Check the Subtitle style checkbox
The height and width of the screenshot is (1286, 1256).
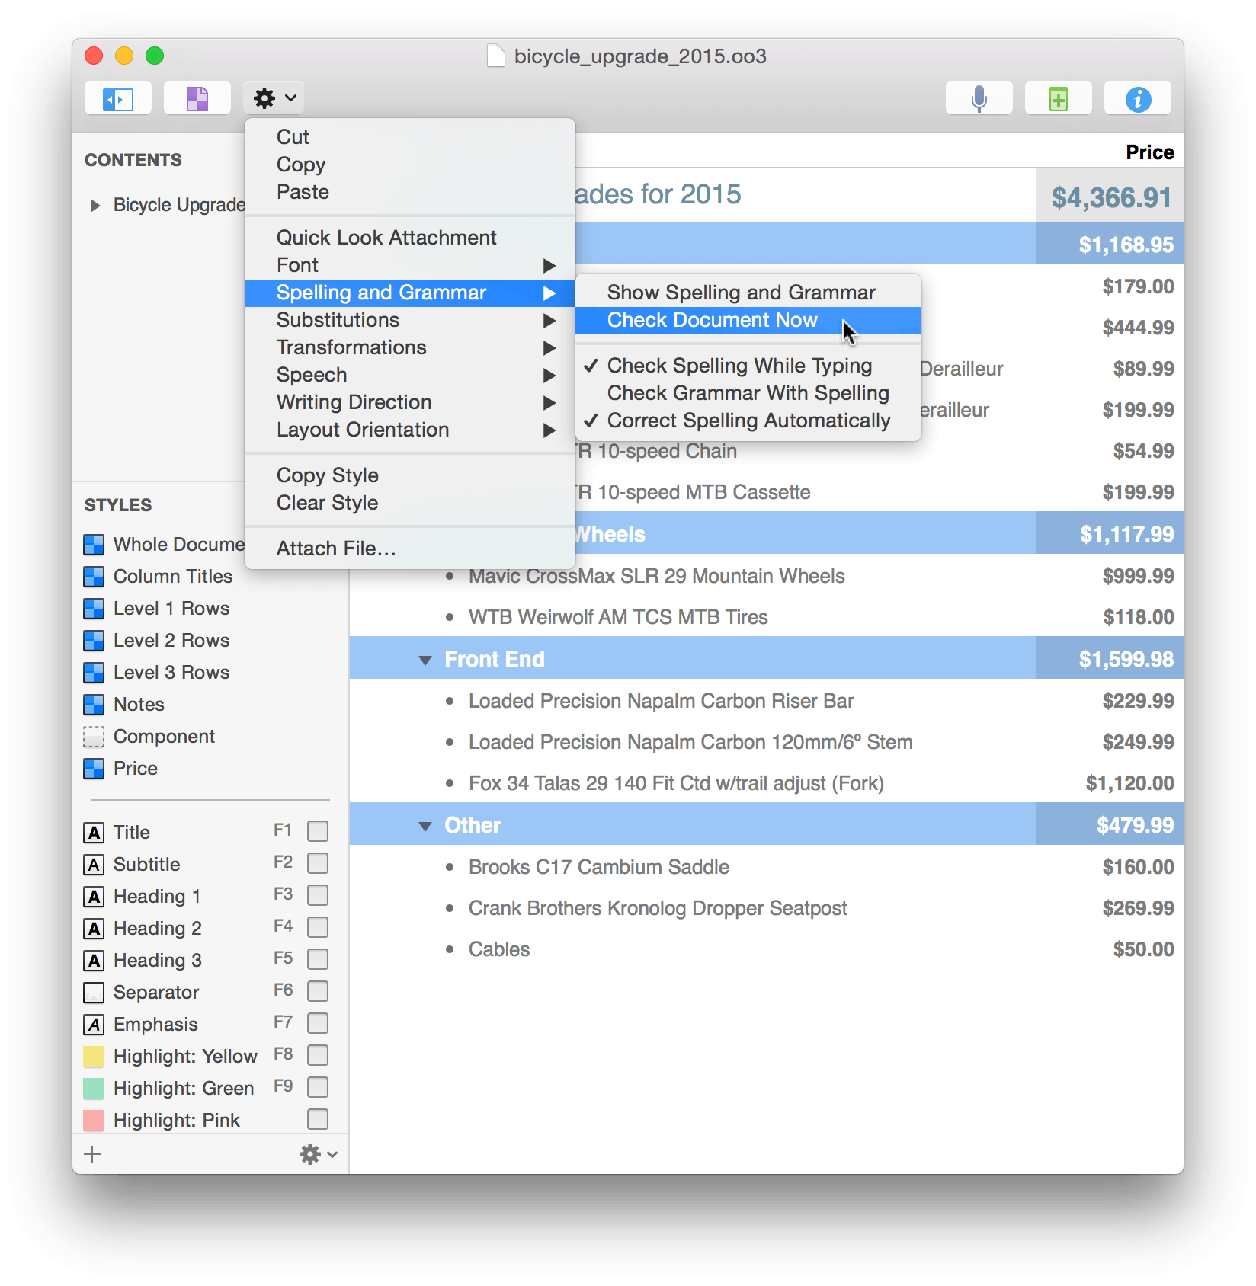[x=318, y=863]
